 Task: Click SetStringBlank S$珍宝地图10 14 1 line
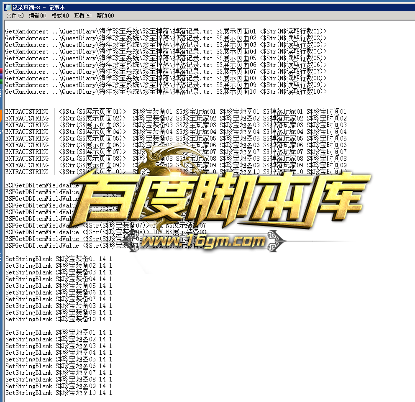(x=59, y=393)
